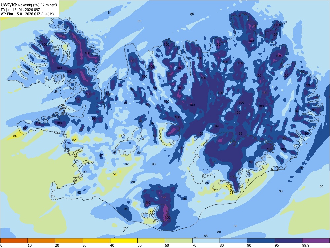Click the '57' humidity value on the map

115,174
